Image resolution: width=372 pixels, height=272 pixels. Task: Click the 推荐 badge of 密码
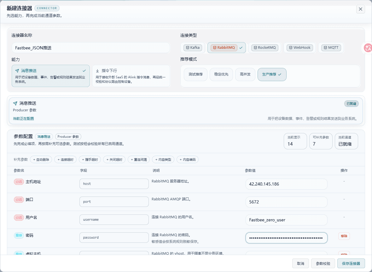[19, 235]
